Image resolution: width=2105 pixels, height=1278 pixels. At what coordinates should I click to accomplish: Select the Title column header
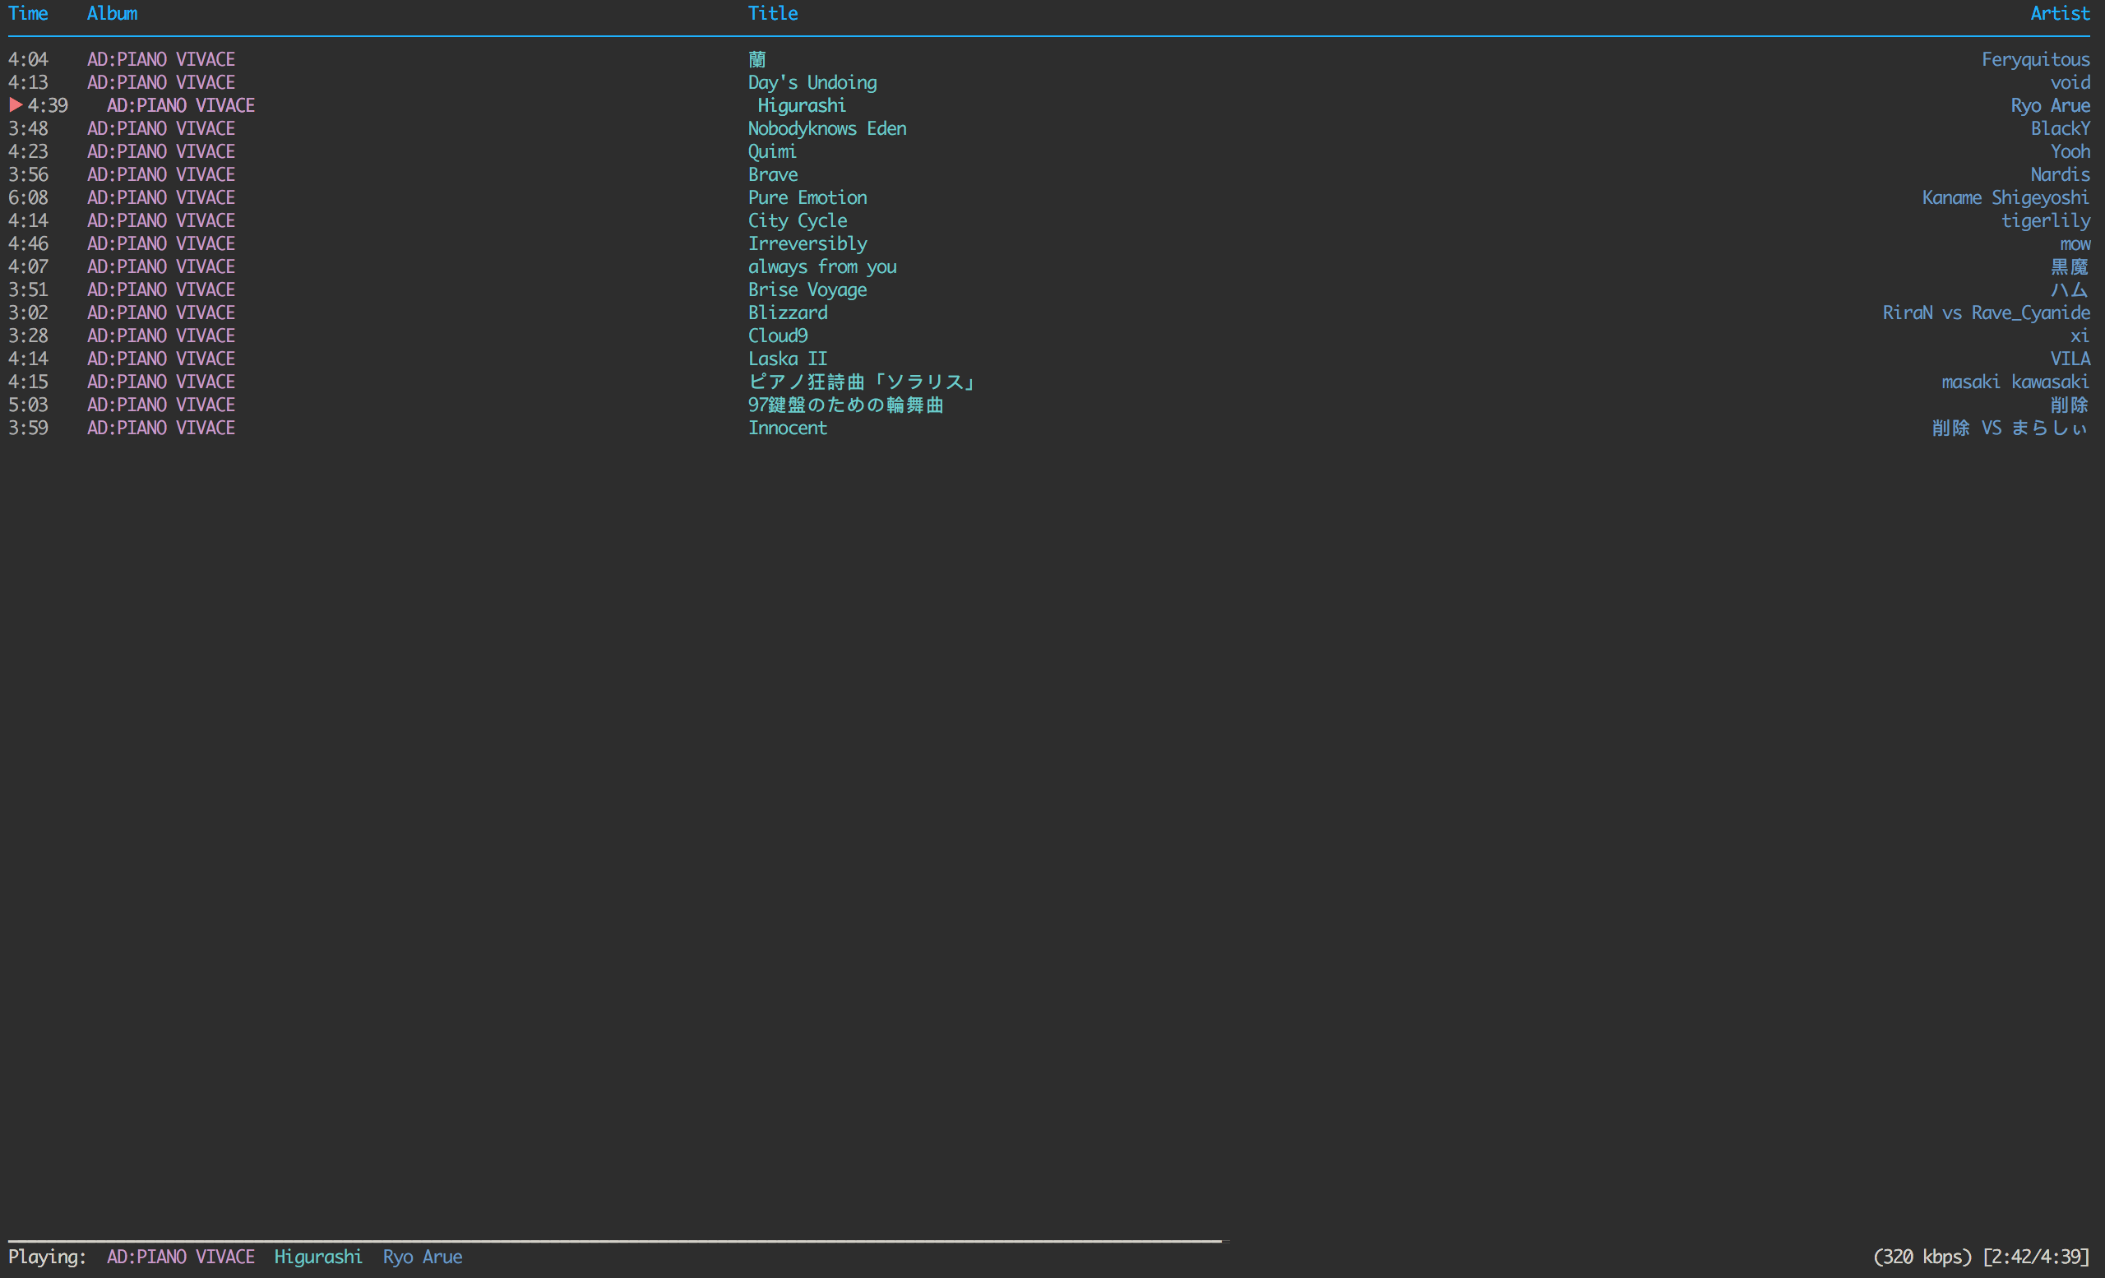(x=771, y=13)
